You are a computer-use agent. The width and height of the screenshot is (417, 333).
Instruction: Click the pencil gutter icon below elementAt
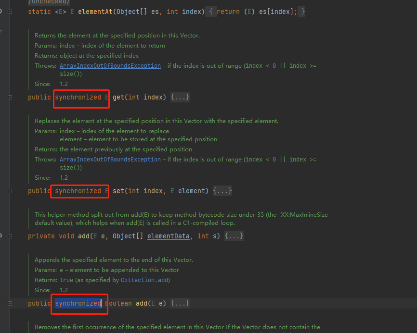[x=1, y=31]
